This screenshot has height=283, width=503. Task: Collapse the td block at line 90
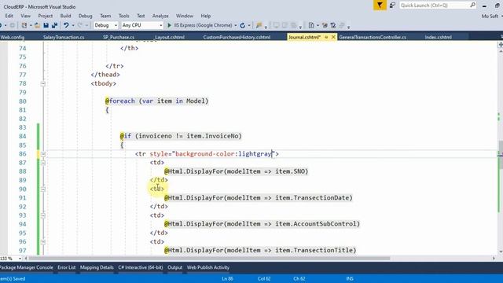point(42,189)
